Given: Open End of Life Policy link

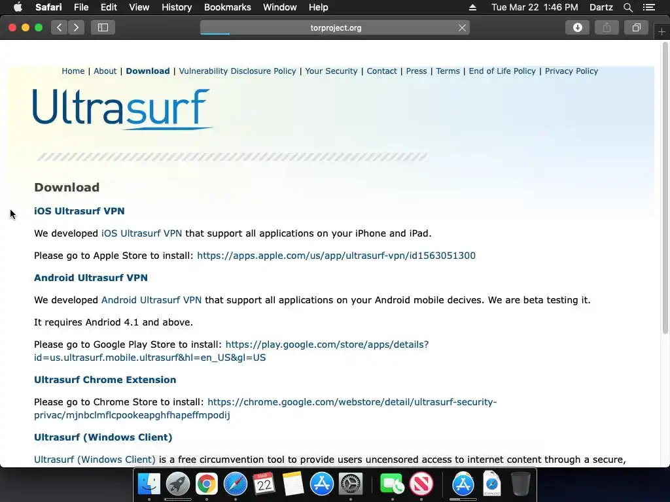Looking at the screenshot, I should point(502,71).
